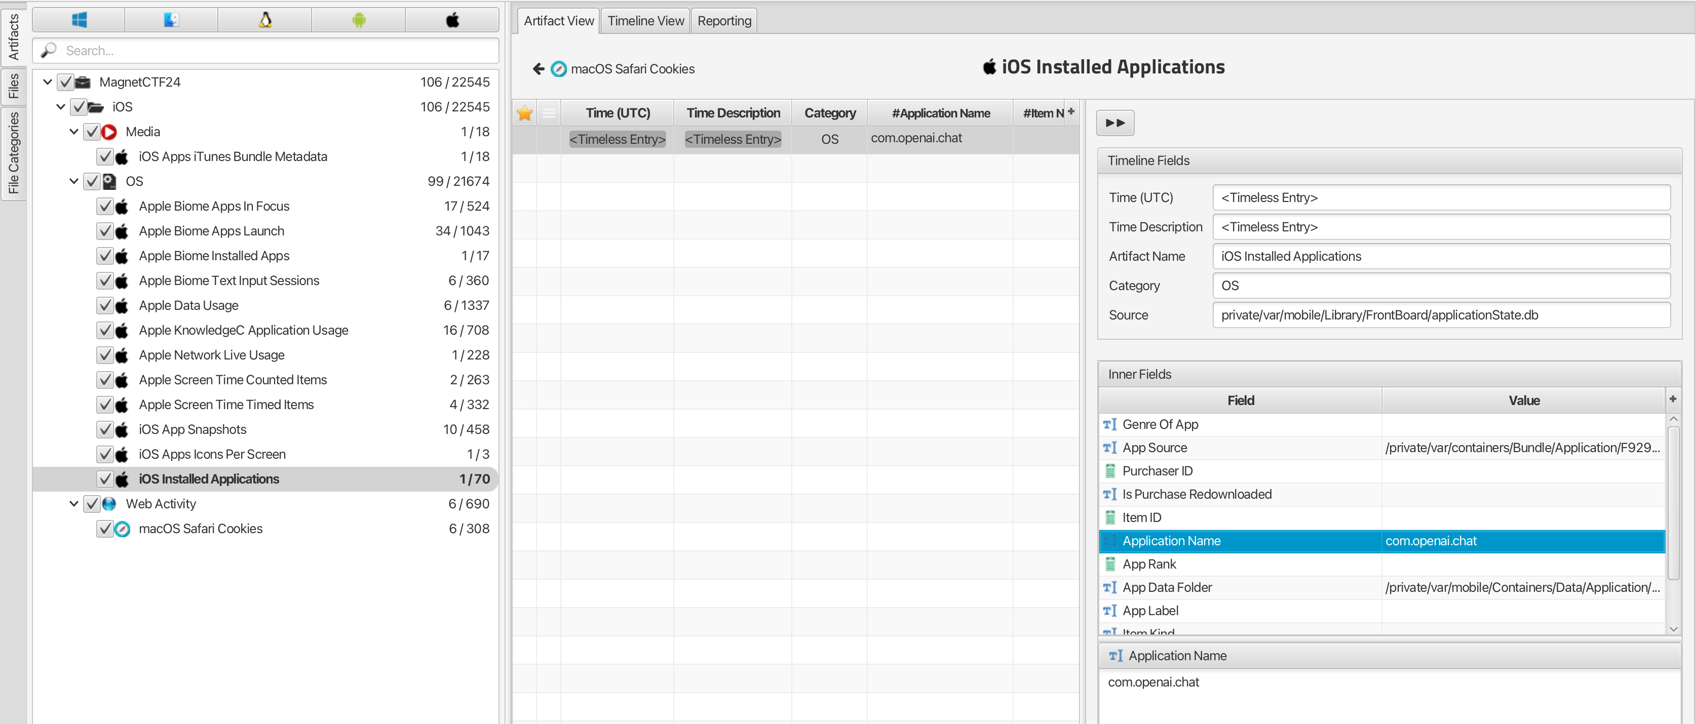Click Safari icon beside macOS Safari Cookies row
The height and width of the screenshot is (724, 1696).
[123, 529]
